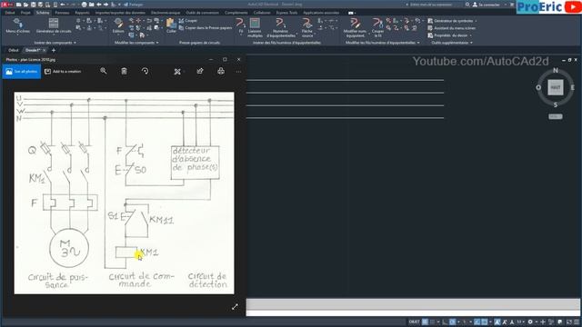The width and height of the screenshot is (582, 327).
Task: Click the status bar customization menu icon
Action: (577, 322)
